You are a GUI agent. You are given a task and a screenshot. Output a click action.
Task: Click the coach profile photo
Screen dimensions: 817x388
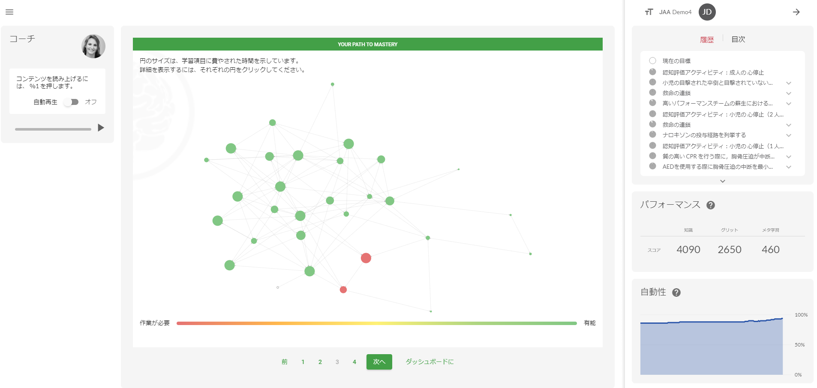pos(93,46)
